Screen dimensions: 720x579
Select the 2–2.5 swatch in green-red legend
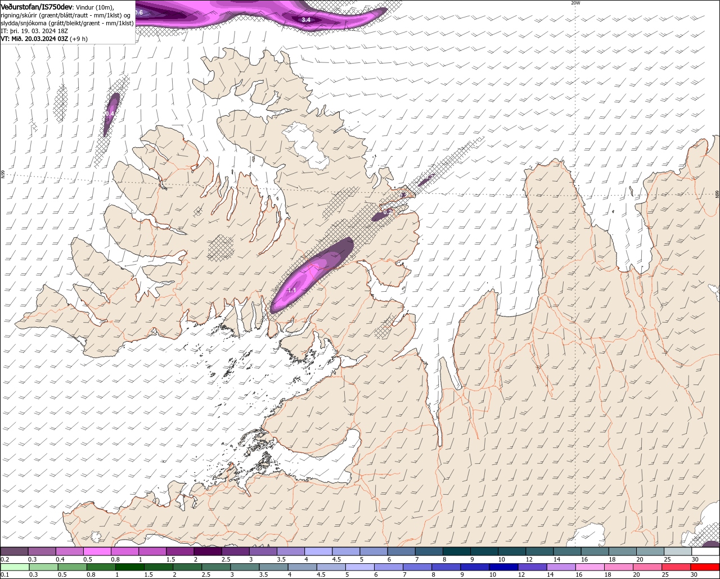click(188, 567)
